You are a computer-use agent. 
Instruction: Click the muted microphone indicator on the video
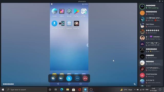[x=135, y=84]
